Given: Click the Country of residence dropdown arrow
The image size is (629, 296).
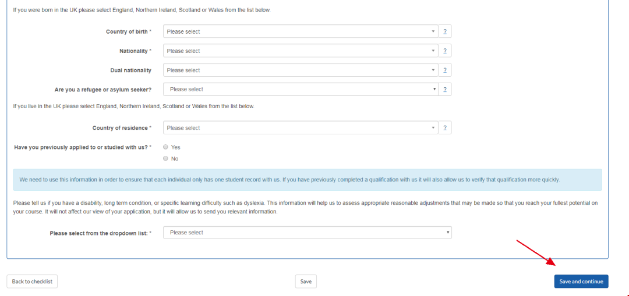Looking at the screenshot, I should [x=433, y=128].
